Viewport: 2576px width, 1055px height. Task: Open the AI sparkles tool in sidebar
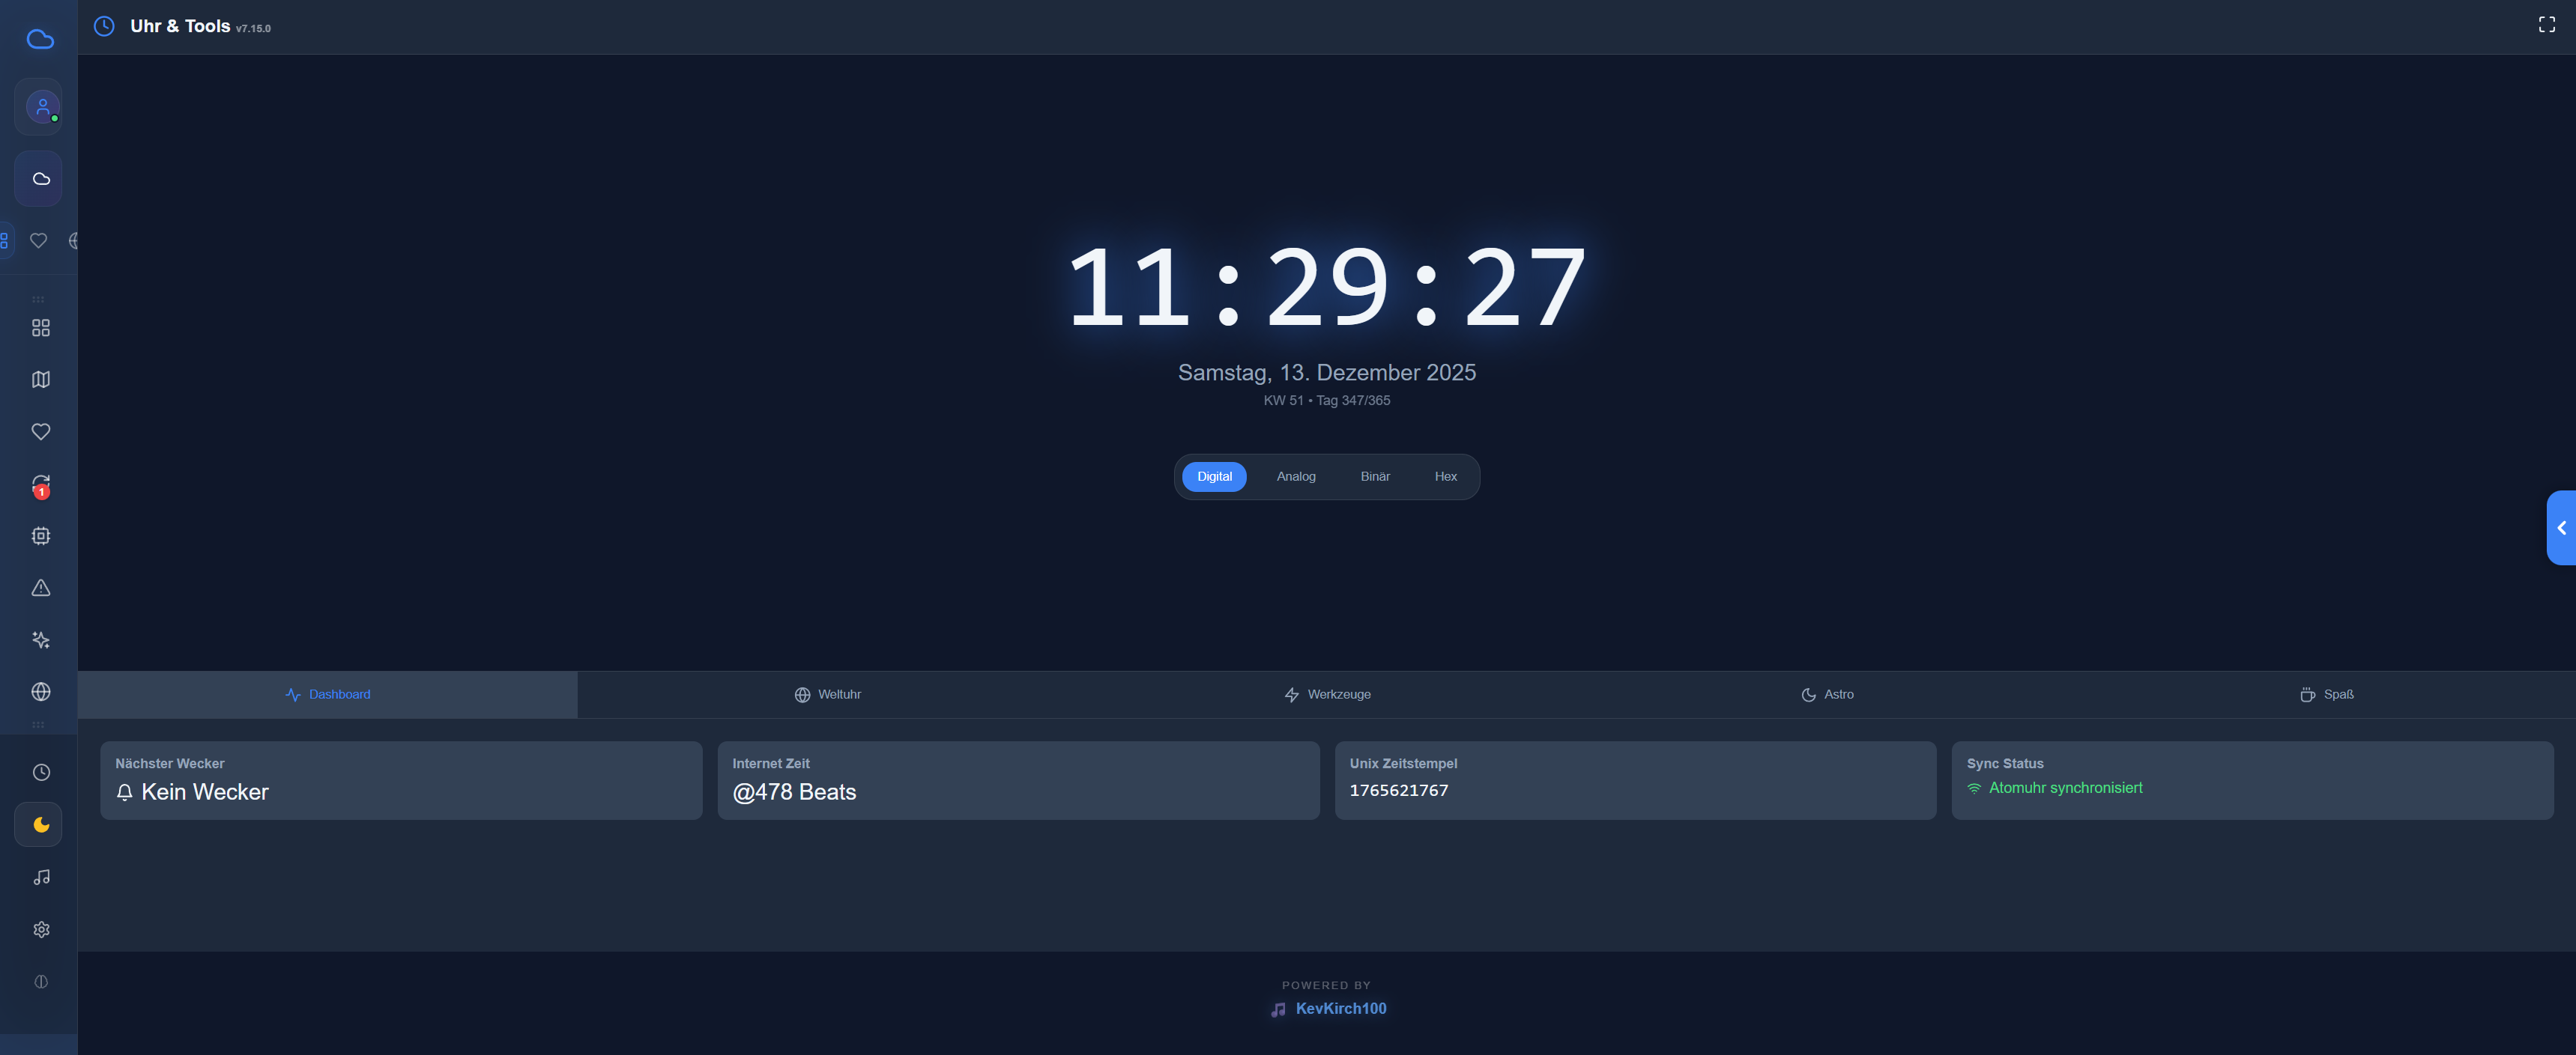click(40, 639)
